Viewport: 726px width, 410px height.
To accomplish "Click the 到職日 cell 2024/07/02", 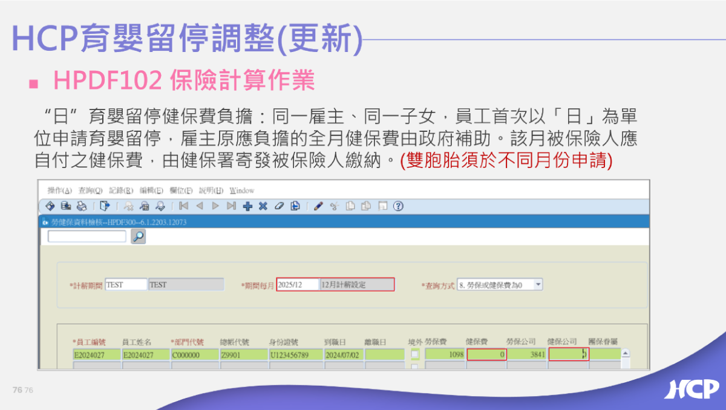I will click(x=344, y=355).
